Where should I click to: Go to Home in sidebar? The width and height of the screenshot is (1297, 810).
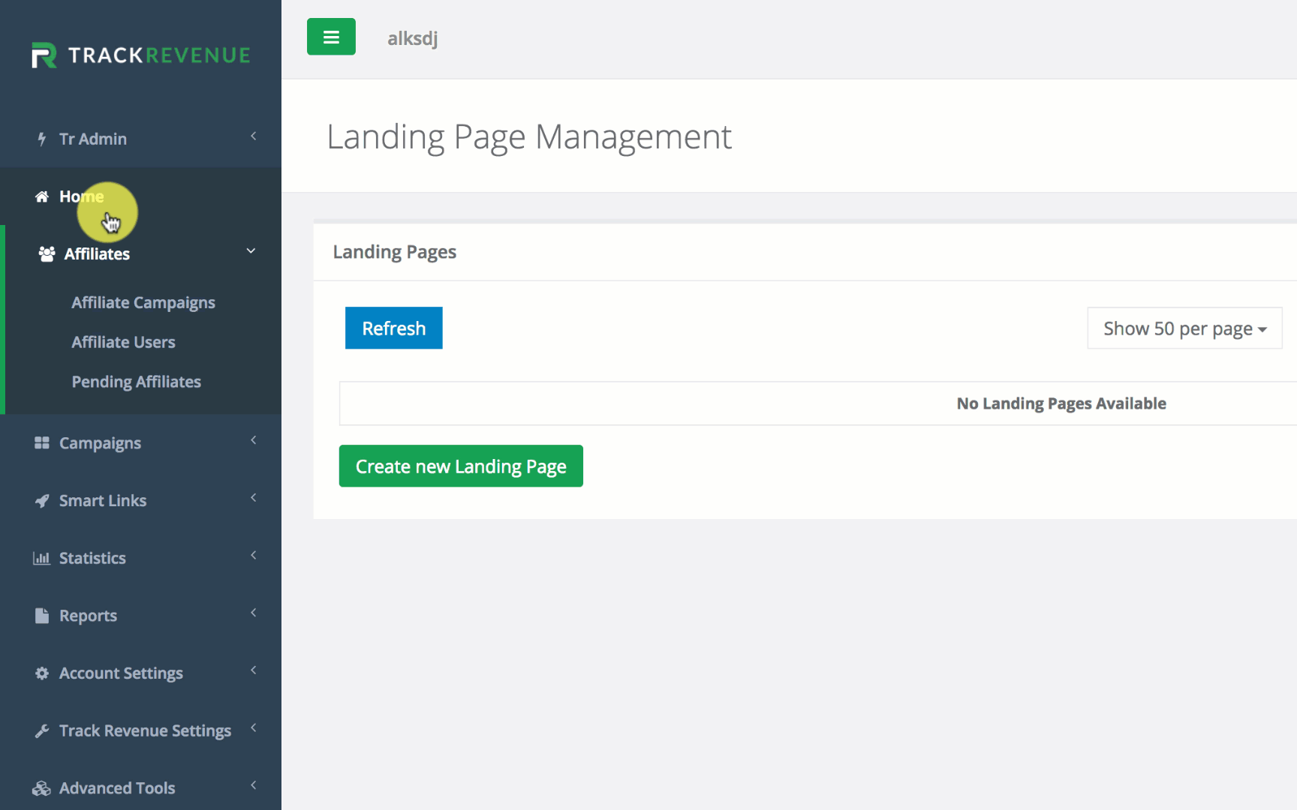point(82,196)
